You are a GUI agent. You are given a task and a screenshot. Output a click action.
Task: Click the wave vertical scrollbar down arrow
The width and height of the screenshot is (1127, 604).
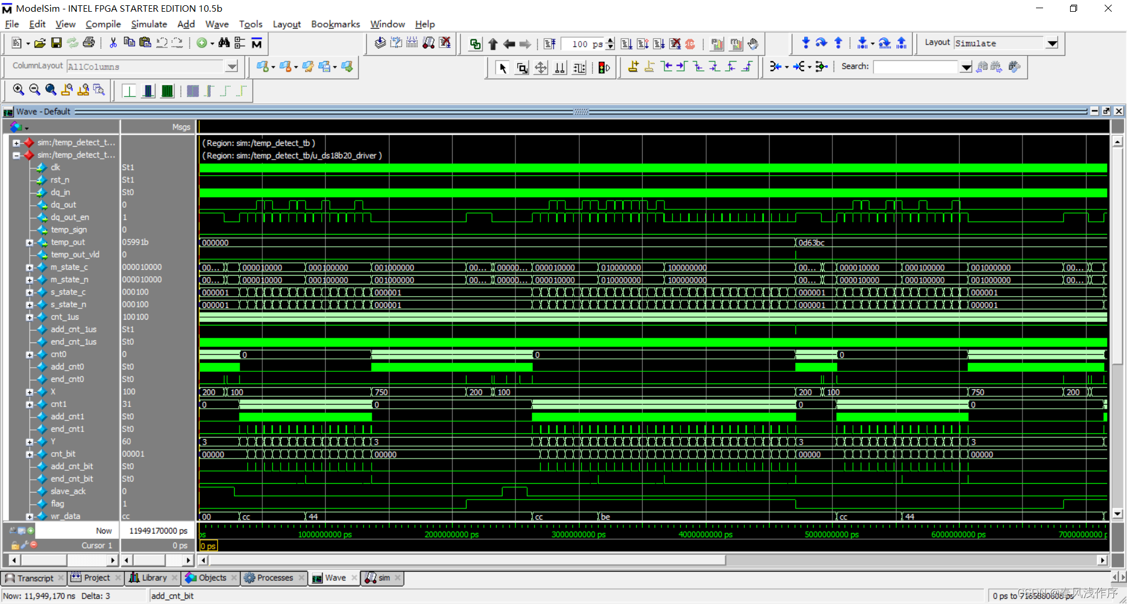tap(1118, 514)
